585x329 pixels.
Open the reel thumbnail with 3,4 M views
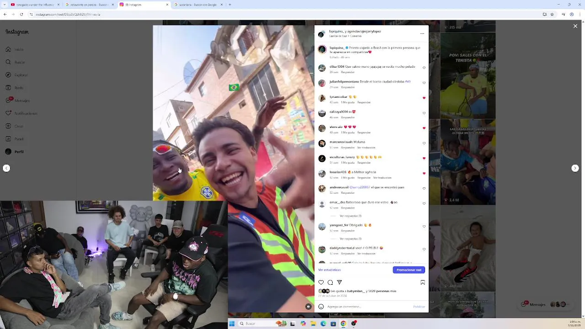[x=468, y=162]
